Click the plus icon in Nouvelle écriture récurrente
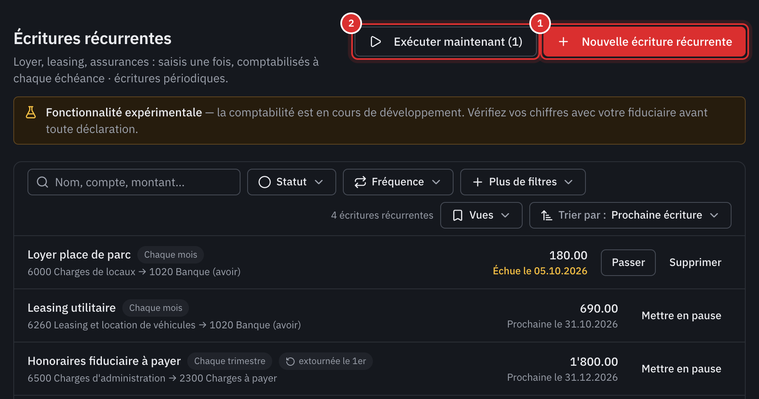Screen dimensions: 759x399 pos(563,42)
